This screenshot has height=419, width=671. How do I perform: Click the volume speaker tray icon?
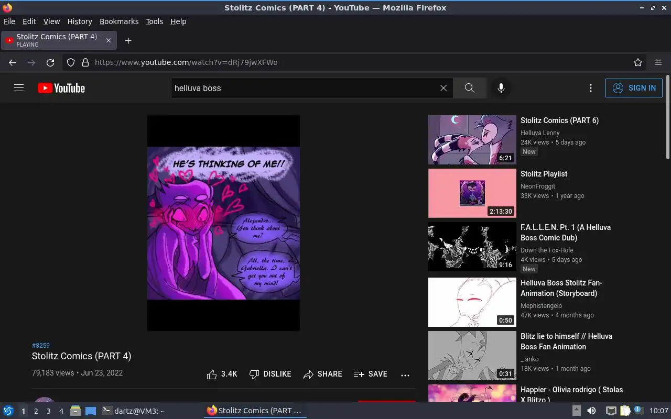(591, 411)
